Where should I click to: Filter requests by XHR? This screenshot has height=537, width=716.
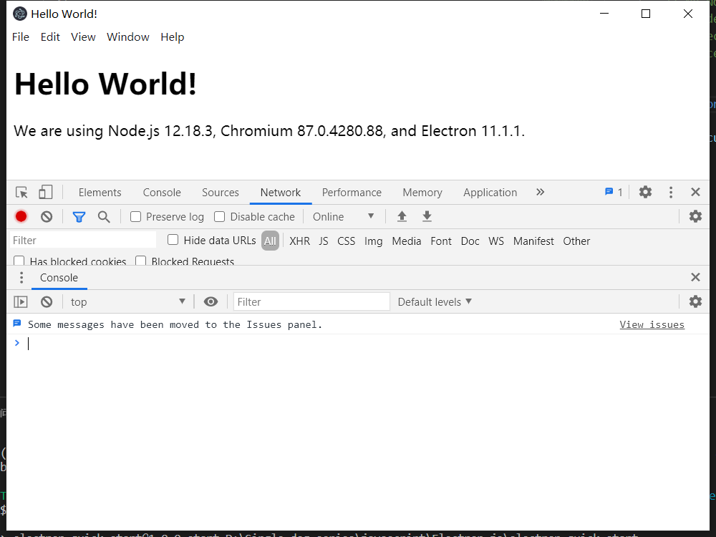[299, 241]
